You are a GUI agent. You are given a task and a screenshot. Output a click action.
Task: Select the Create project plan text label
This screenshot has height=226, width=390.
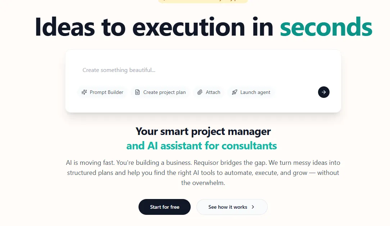point(164,92)
